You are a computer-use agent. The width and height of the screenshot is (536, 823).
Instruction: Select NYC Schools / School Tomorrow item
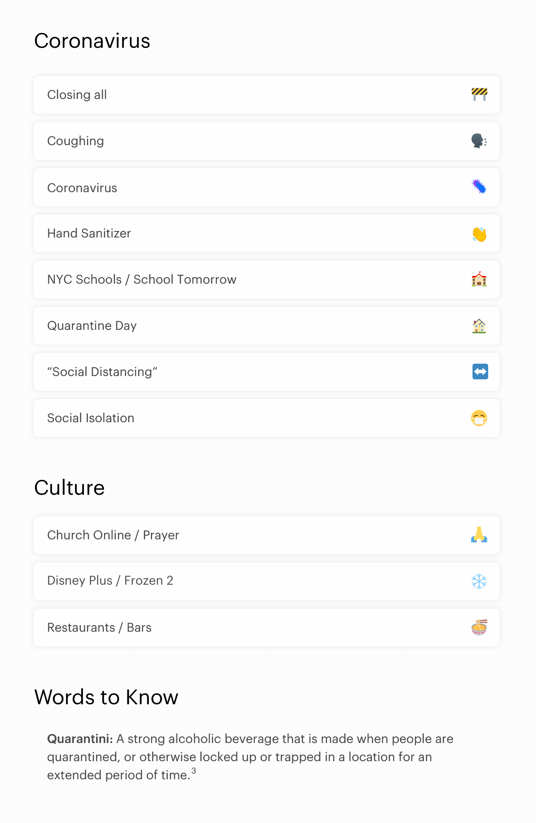tap(267, 280)
